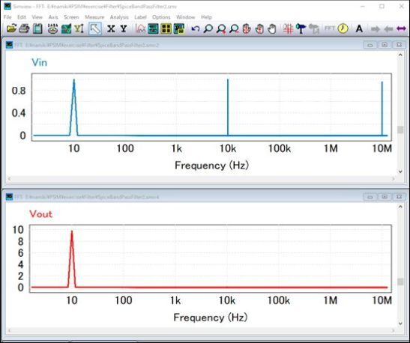Click the Vout curve label
Image resolution: width=410 pixels, height=343 pixels.
pos(40,214)
